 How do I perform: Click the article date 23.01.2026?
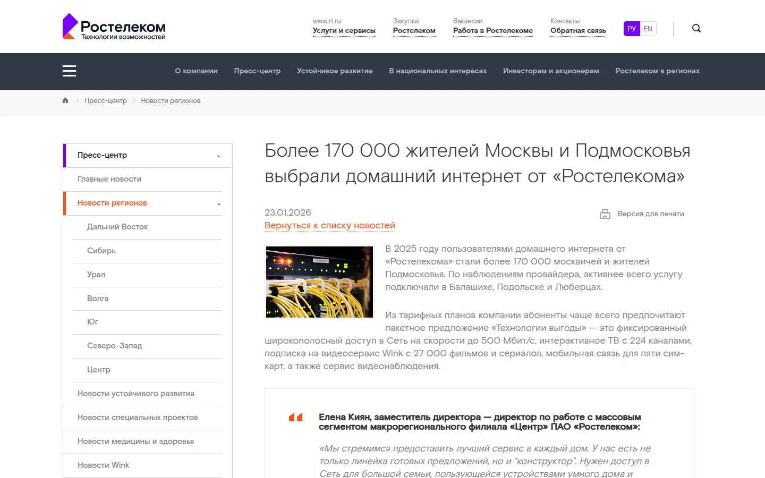tap(288, 212)
